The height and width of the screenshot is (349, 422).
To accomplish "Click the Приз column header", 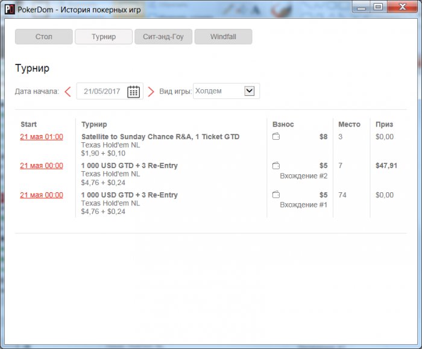I will click(x=385, y=124).
